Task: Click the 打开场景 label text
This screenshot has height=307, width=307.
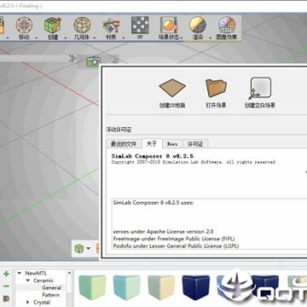Action: click(x=216, y=105)
